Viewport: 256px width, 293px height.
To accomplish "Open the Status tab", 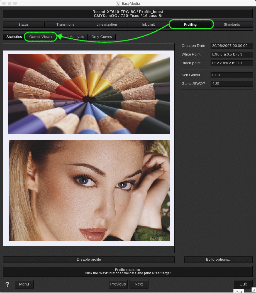I will (x=23, y=25).
